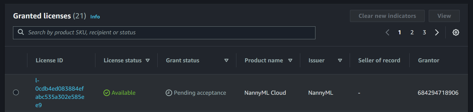This screenshot has height=112, width=473.
Task: Sort by Issuer using its arrow
Action: 340,60
